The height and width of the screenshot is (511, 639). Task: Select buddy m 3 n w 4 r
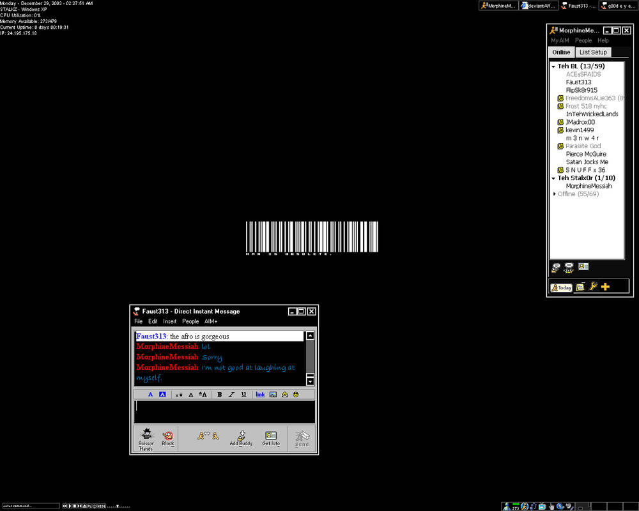[x=582, y=138]
